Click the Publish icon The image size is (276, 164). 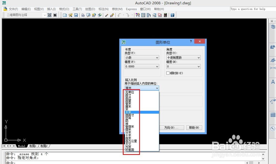(x=94, y=15)
